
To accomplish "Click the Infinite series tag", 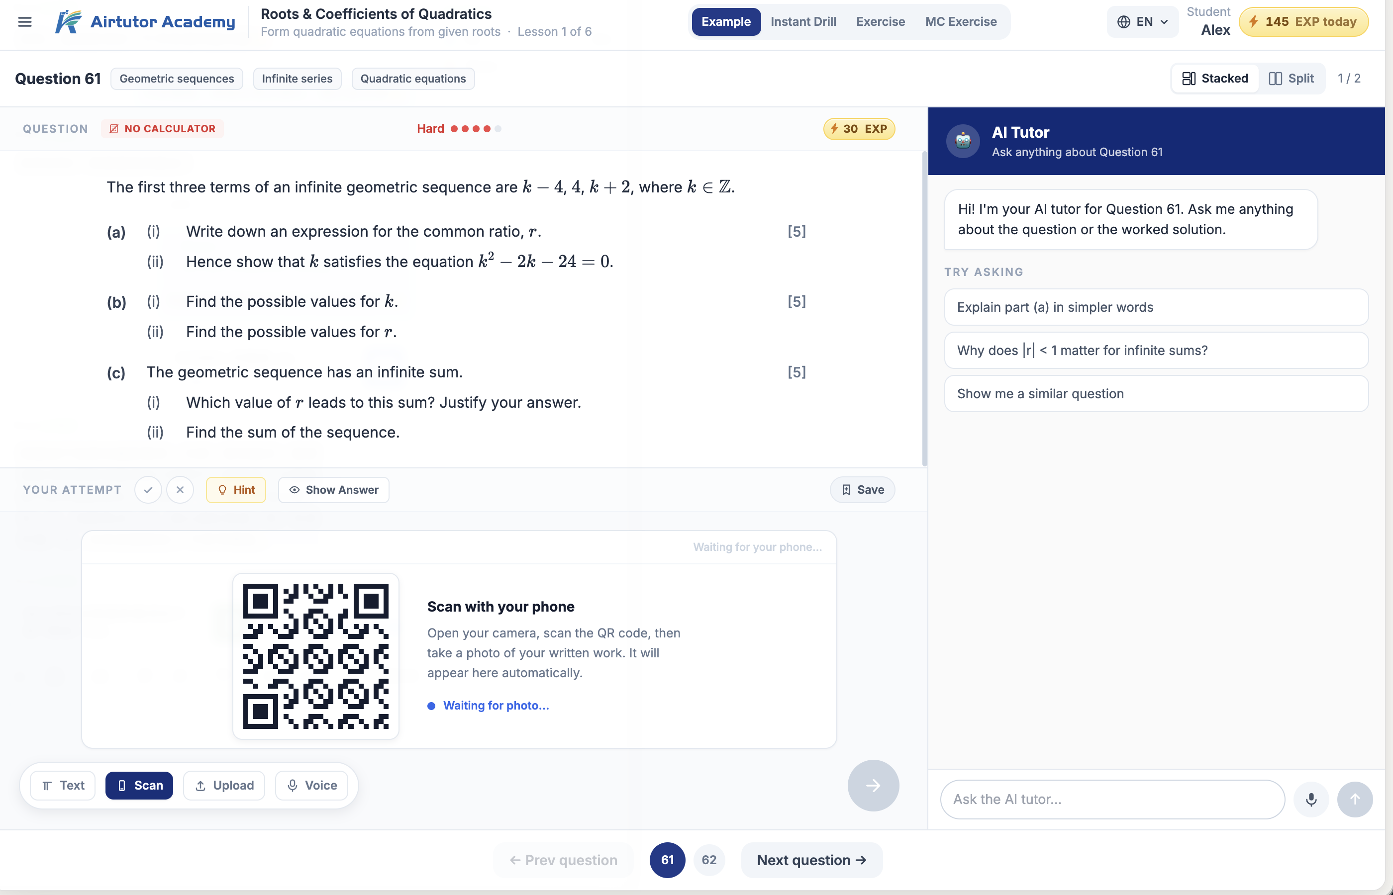I will (x=297, y=79).
